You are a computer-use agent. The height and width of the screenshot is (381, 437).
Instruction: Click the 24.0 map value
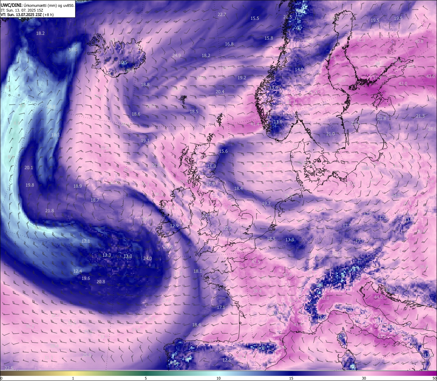[x=147, y=259]
